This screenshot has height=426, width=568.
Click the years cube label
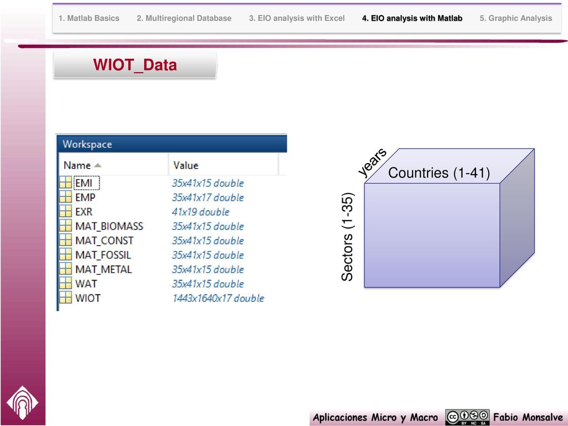click(372, 162)
